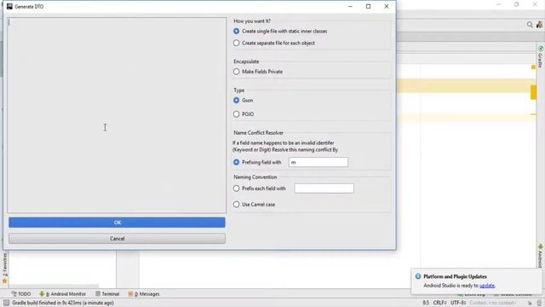Open the Gradle side panel
The height and width of the screenshot is (307, 545).
(541, 56)
